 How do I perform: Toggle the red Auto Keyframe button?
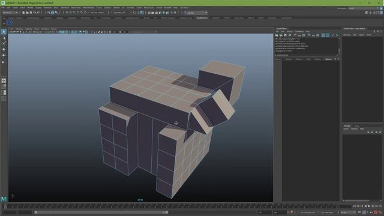[x=376, y=212]
